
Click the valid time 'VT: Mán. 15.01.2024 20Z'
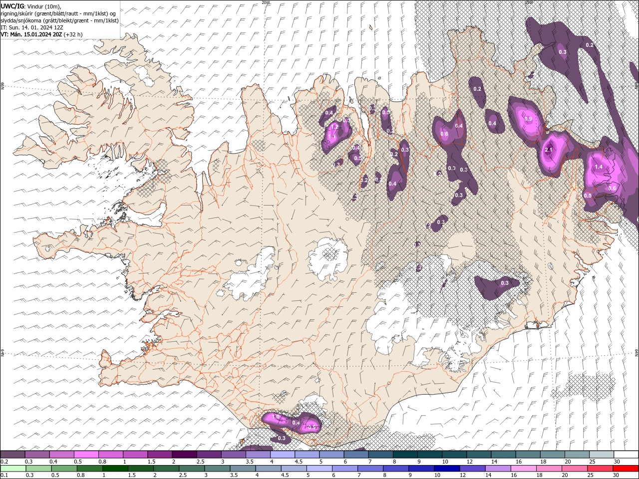31,34
